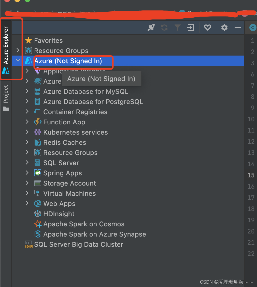Expand the SQL Server node
257x287 pixels.
point(27,162)
